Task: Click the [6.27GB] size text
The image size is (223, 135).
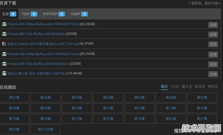Action: [87, 44]
